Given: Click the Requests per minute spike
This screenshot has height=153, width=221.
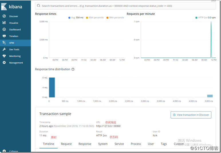Looking at the screenshot, I should 211,39.
